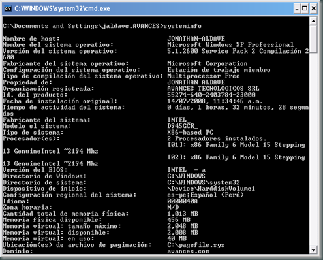323x260 pixels.
Task: Click the \Device\HarddiskVolume1 boot device value
Action: (211, 189)
